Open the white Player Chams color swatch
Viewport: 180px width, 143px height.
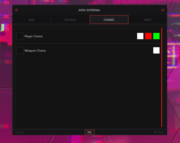click(x=140, y=36)
